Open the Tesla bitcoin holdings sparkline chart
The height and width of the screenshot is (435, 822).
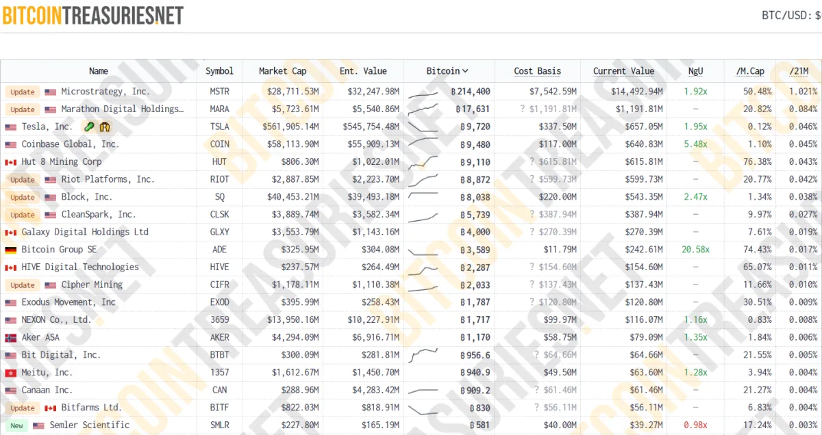point(423,127)
